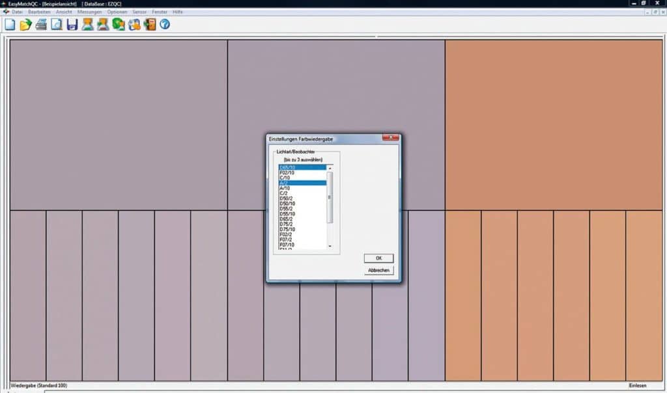
Task: Select D75/2 in the illuminant list
Action: (302, 224)
